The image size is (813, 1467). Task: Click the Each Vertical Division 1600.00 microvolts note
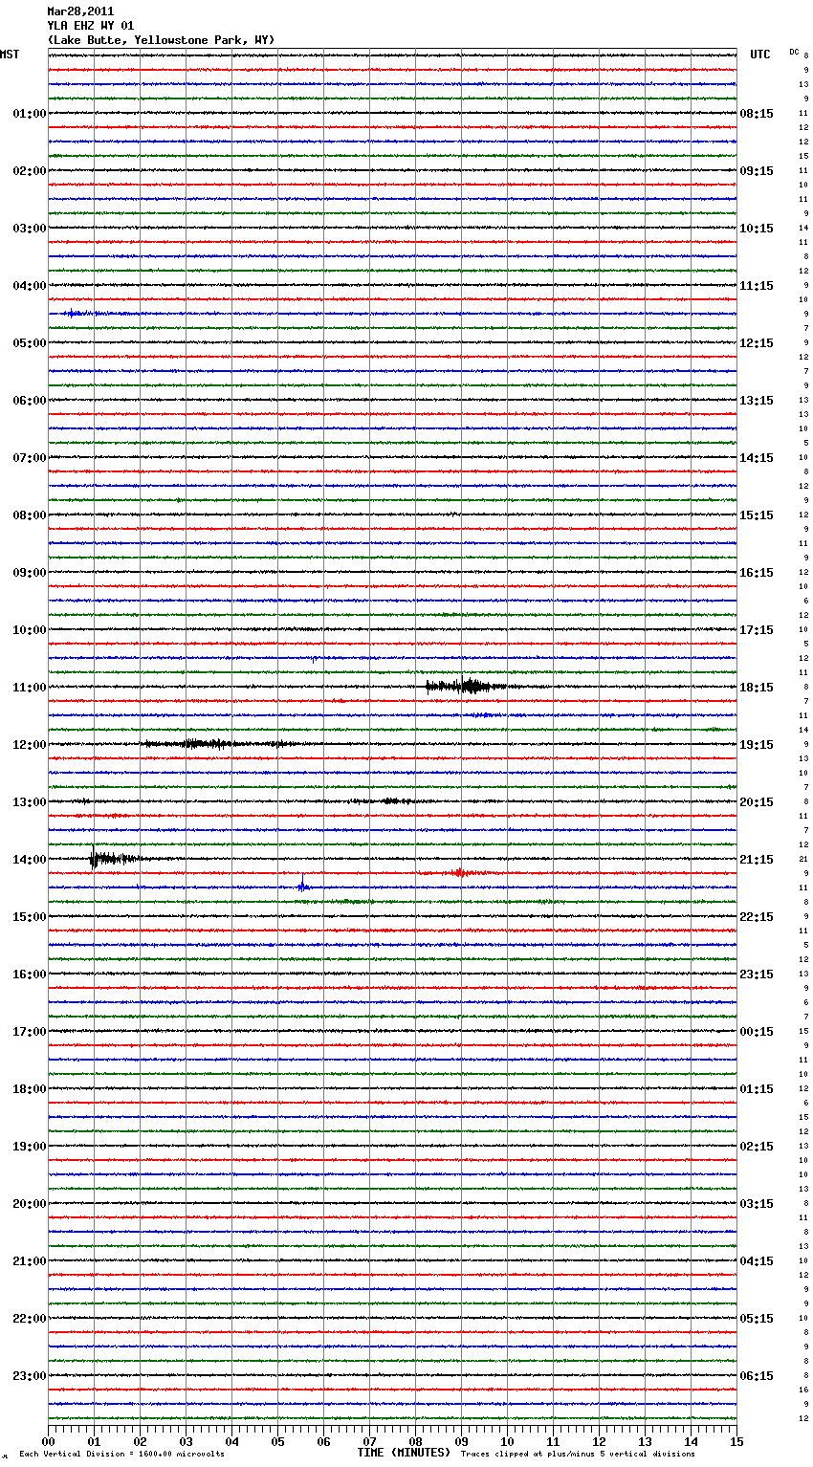[121, 1455]
